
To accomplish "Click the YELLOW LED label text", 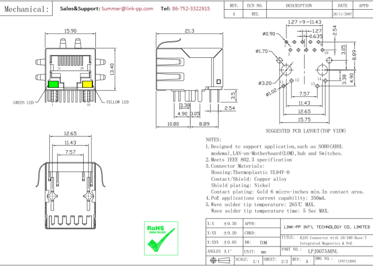I will (x=117, y=103).
